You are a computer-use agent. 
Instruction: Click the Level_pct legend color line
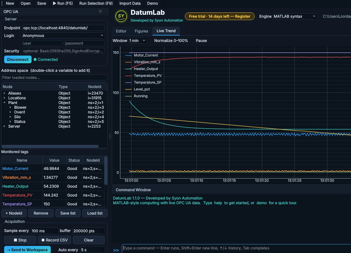pyautogui.click(x=128, y=89)
